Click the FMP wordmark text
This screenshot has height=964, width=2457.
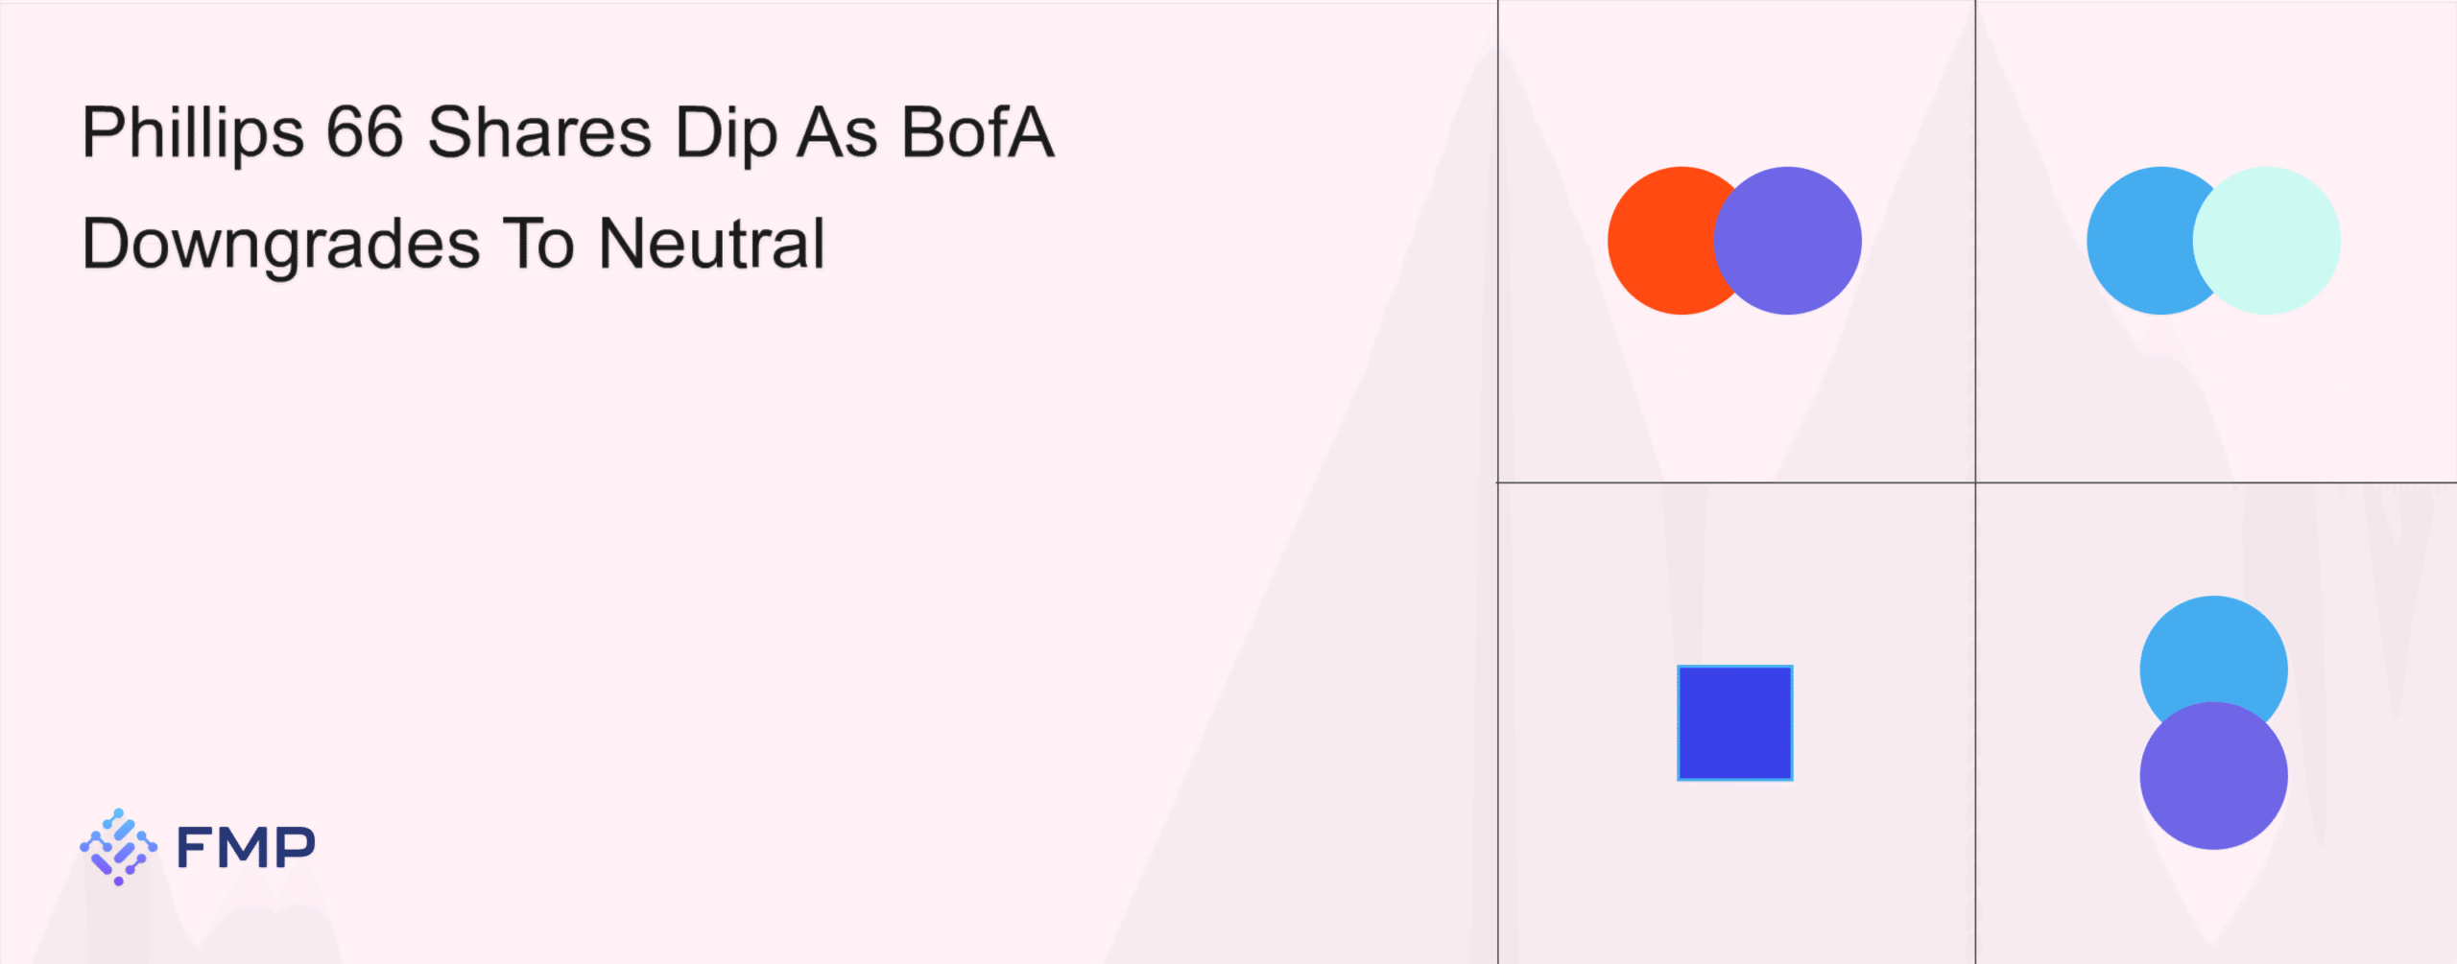click(246, 847)
